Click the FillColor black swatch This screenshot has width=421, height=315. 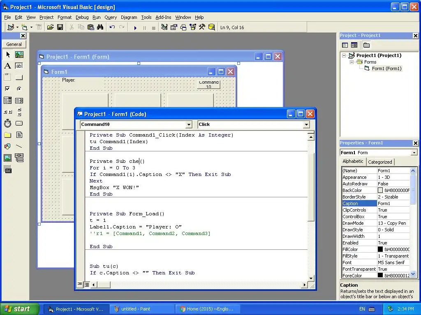pos(380,249)
